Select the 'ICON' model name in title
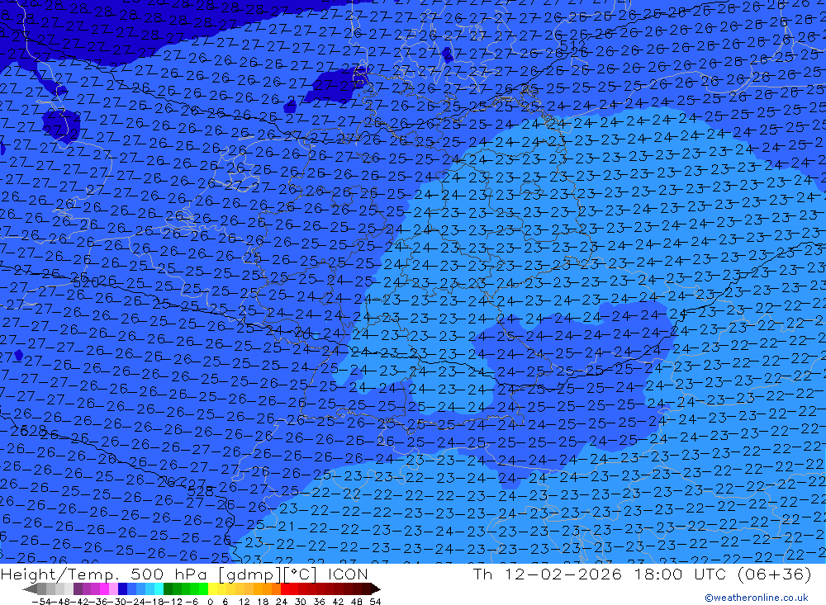 [348, 574]
